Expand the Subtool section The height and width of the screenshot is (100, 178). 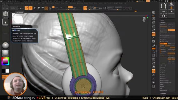click(162, 20)
